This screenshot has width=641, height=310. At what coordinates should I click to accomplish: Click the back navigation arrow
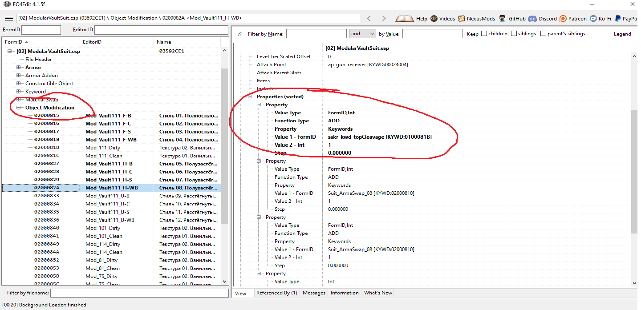[x=369, y=19]
